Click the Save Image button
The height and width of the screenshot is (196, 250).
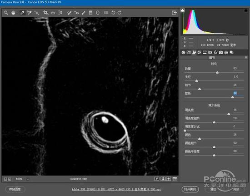pyautogui.click(x=15, y=189)
